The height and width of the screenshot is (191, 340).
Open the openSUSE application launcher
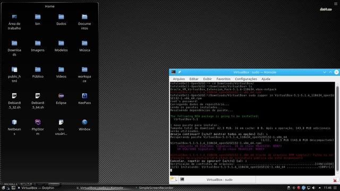point(3,188)
